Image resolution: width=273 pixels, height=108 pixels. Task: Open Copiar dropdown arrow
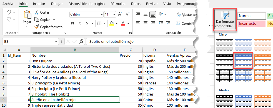tap(54, 20)
